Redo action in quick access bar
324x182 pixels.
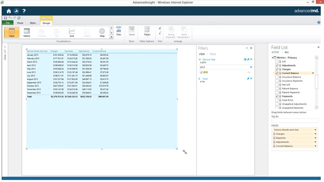click(14, 18)
